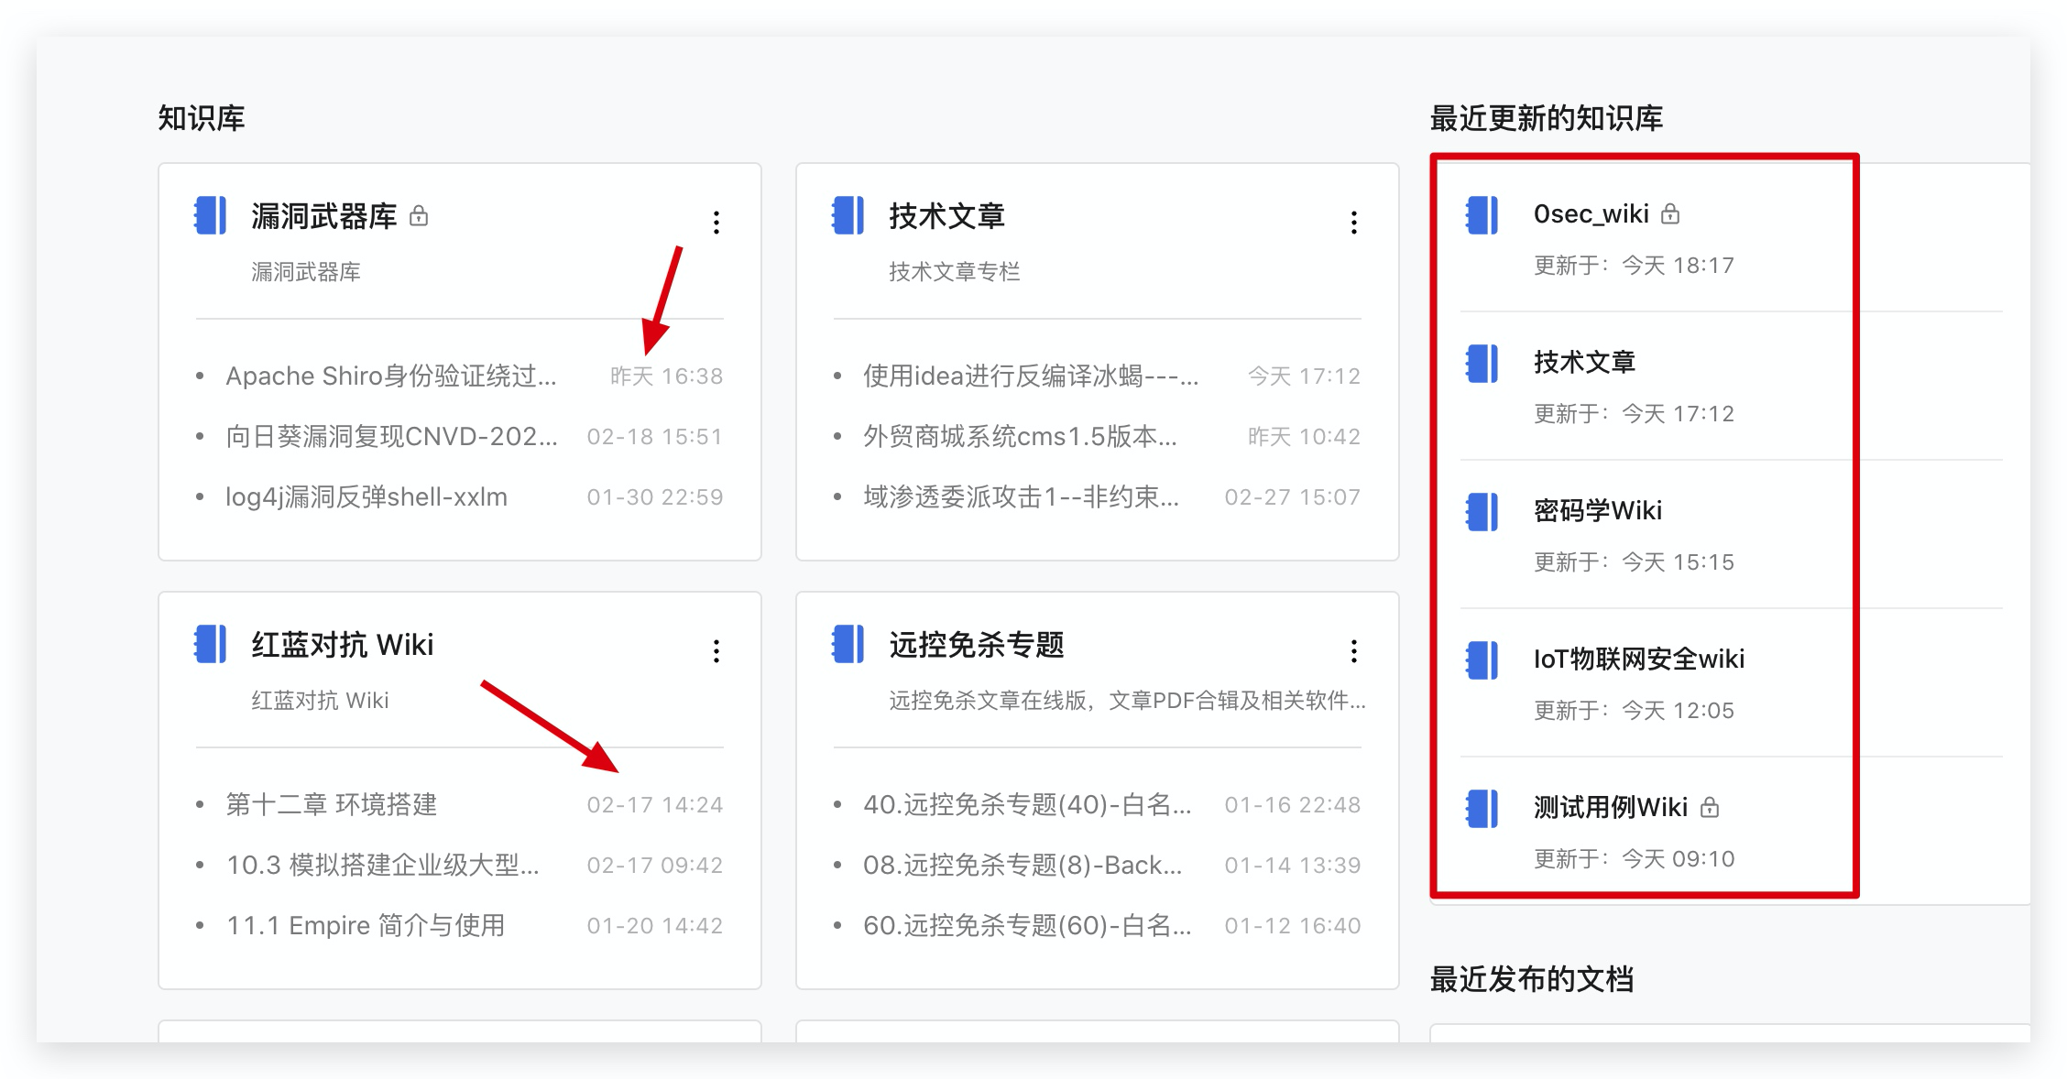The width and height of the screenshot is (2067, 1079).
Task: Click the 技术文章 card notebook icon
Action: coord(848,215)
